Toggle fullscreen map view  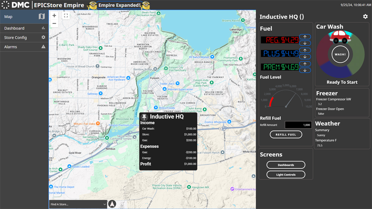(66, 16)
